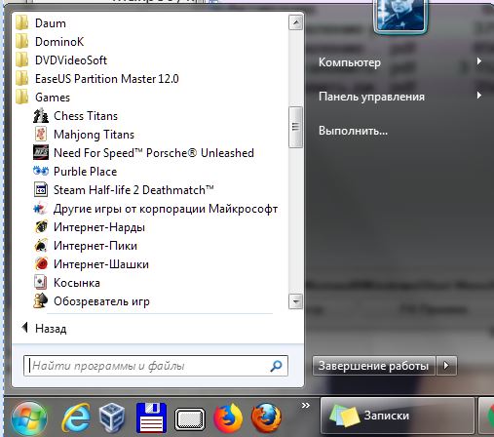
Task: Launch Mahjong Titans
Action: pyautogui.click(x=84, y=135)
